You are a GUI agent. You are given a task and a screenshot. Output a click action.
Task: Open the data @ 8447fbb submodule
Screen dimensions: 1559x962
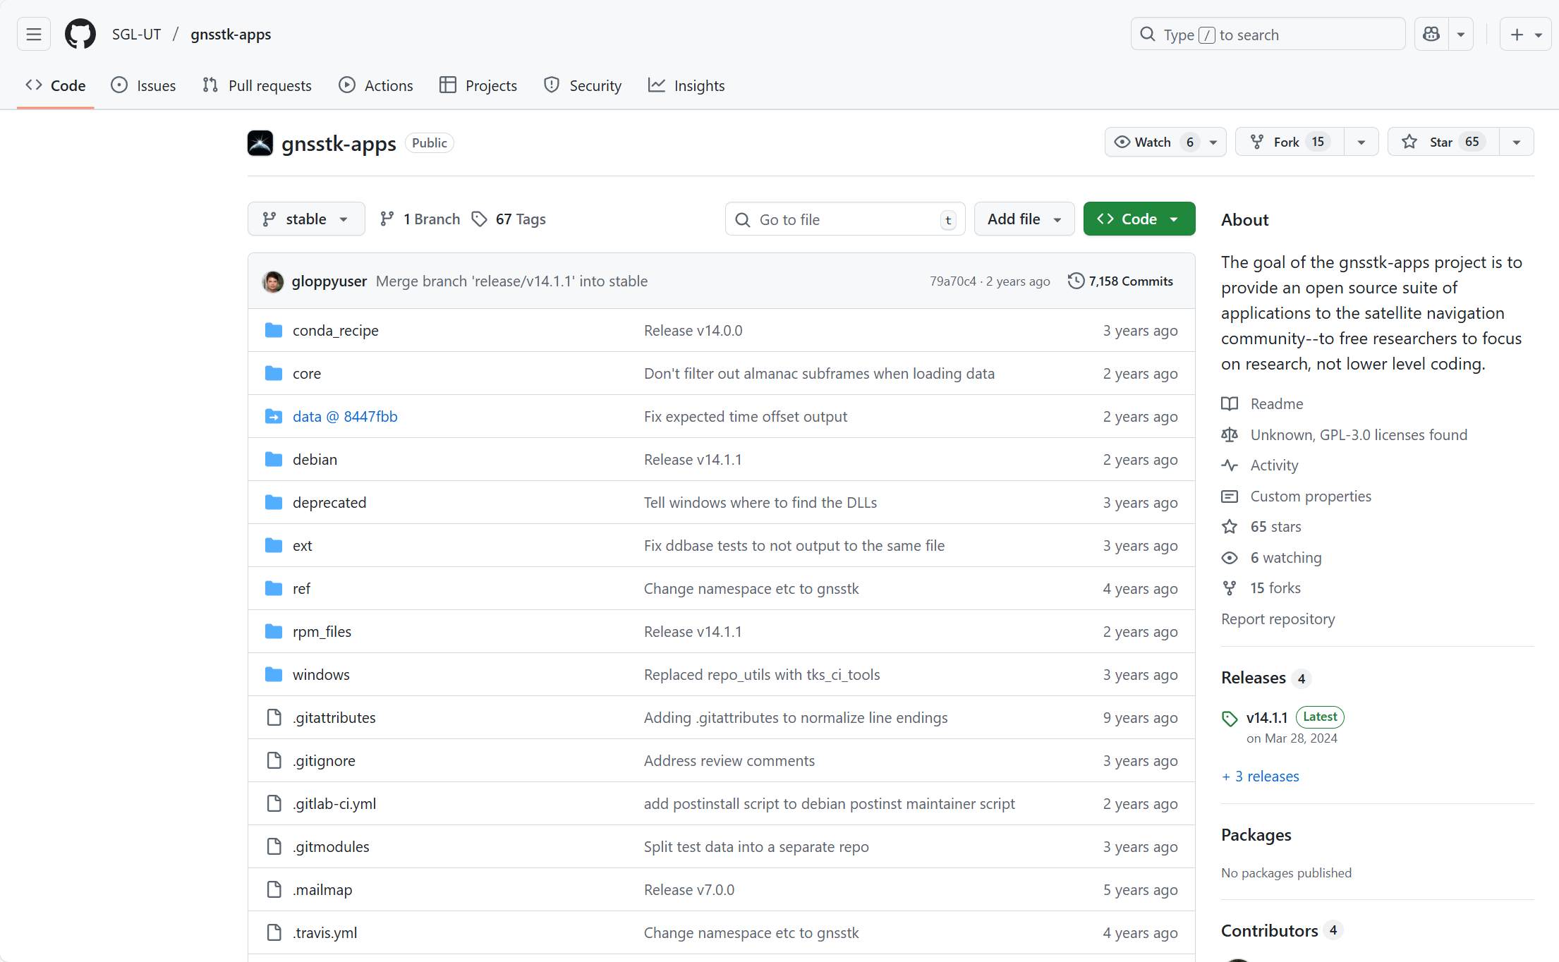coord(345,417)
